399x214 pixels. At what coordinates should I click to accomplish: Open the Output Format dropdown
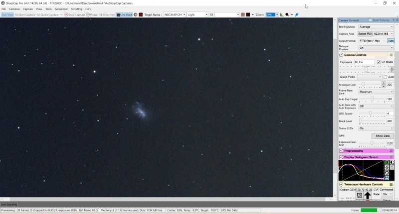[372, 41]
